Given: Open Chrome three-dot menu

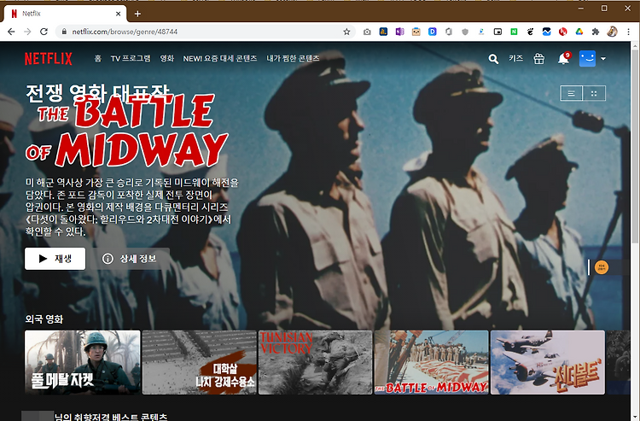Looking at the screenshot, I should coord(628,32).
